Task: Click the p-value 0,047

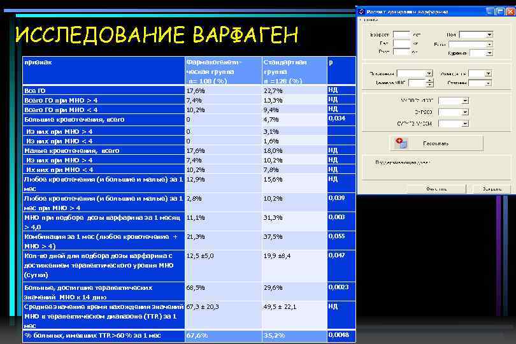Action: click(x=336, y=255)
